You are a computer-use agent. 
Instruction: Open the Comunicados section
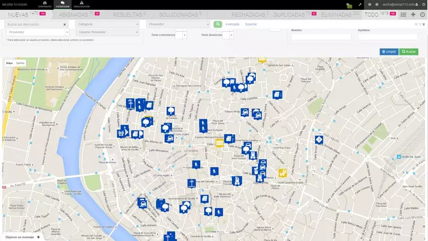pyautogui.click(x=81, y=4)
